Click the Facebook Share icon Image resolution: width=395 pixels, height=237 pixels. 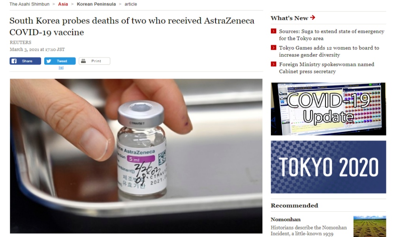tap(14, 61)
